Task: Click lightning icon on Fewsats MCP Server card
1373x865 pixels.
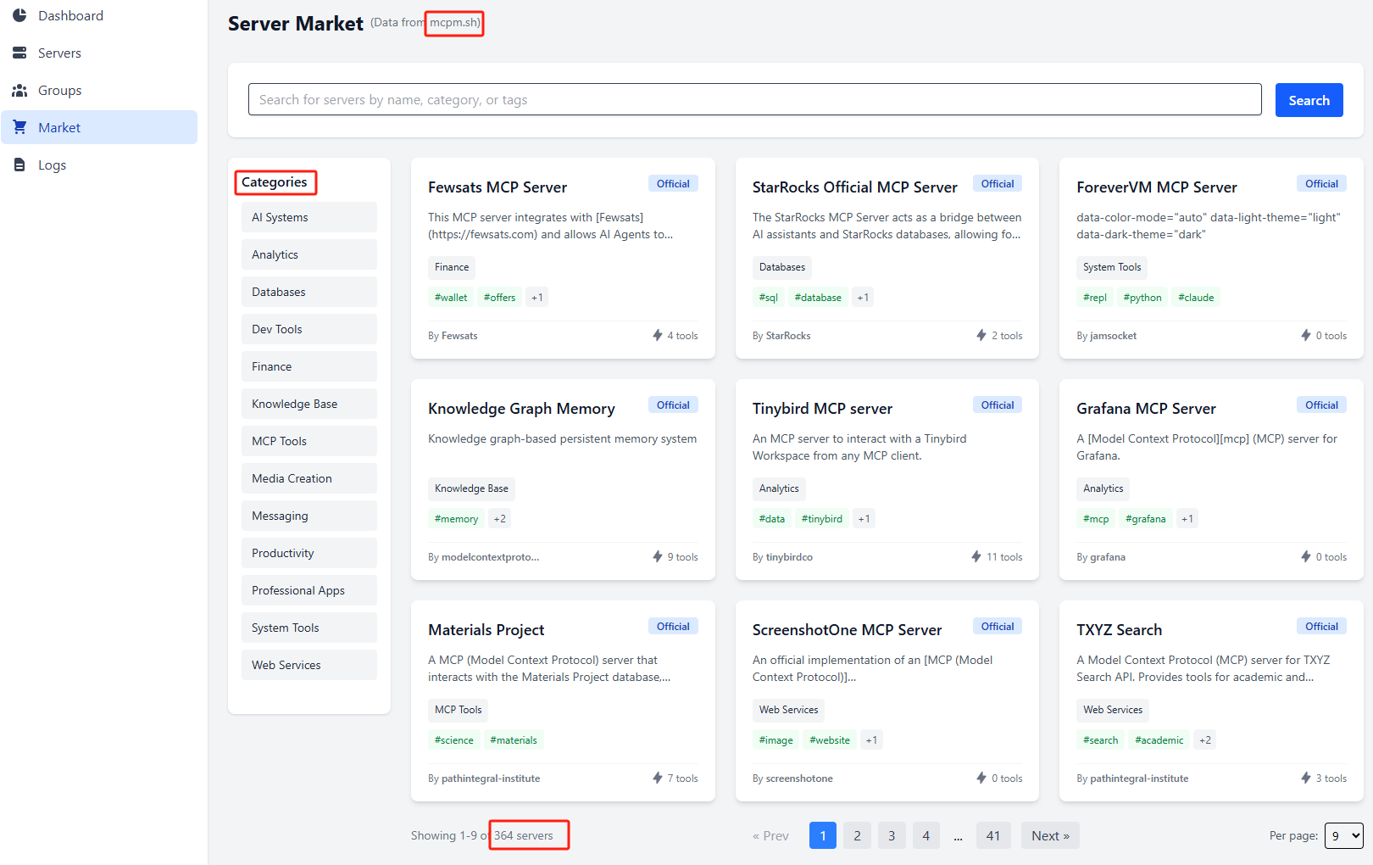Action: 658,335
